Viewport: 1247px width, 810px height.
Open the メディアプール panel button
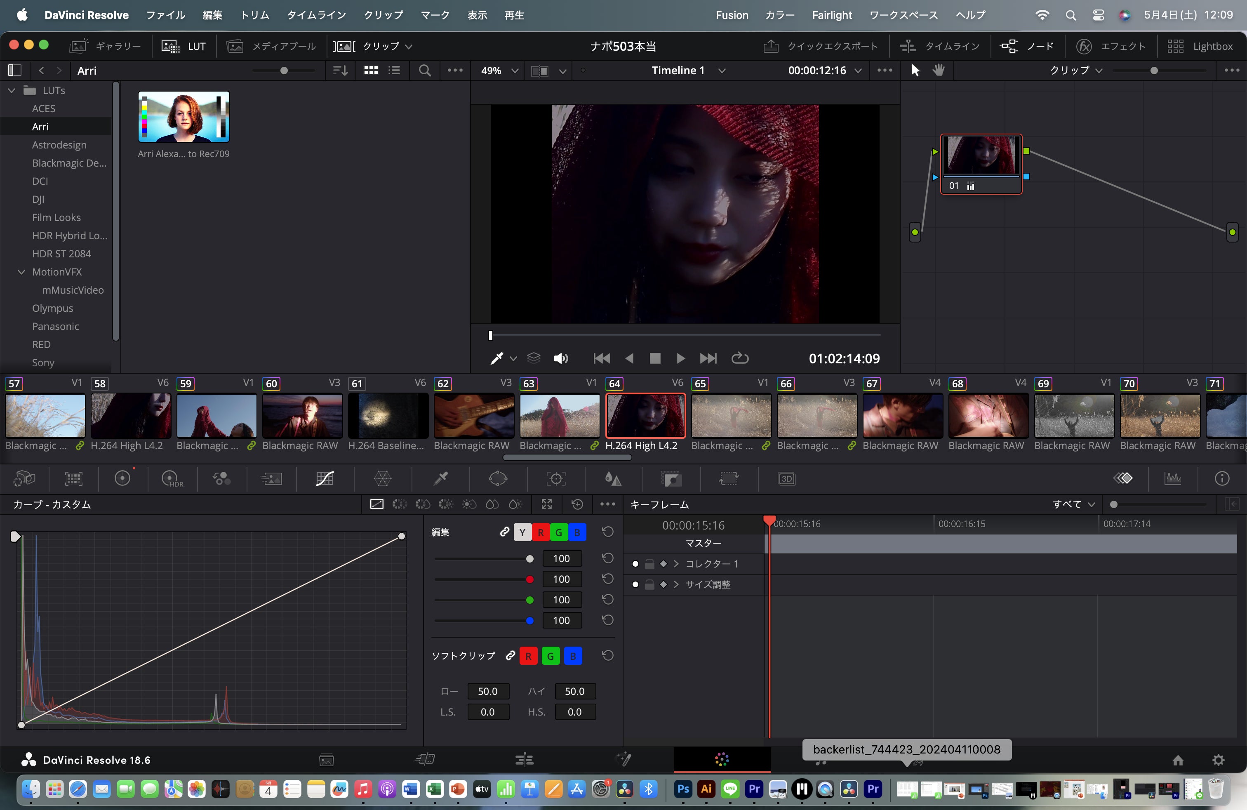tap(271, 46)
